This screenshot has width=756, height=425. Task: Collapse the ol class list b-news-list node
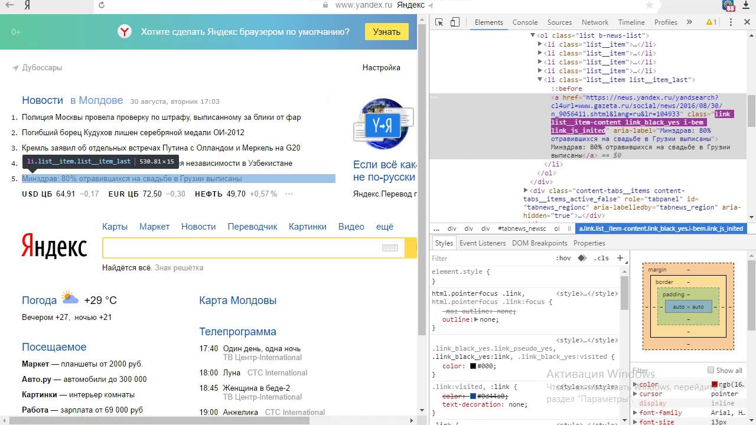click(533, 35)
